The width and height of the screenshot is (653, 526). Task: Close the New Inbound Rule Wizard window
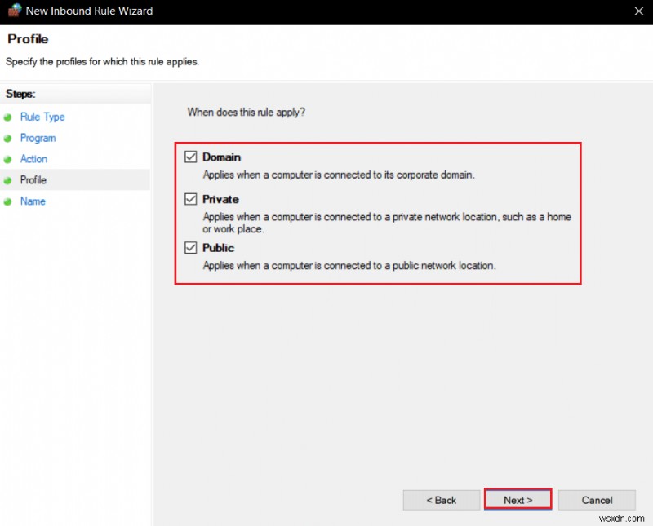coord(640,11)
